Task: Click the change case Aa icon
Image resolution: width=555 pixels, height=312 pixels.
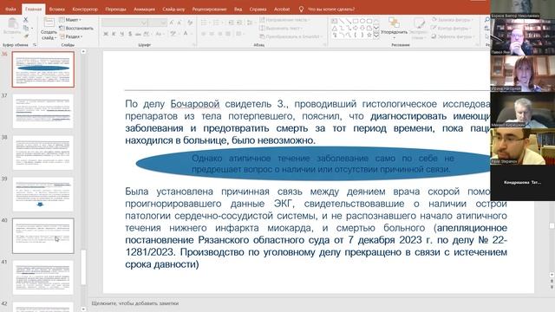Action: [x=158, y=34]
